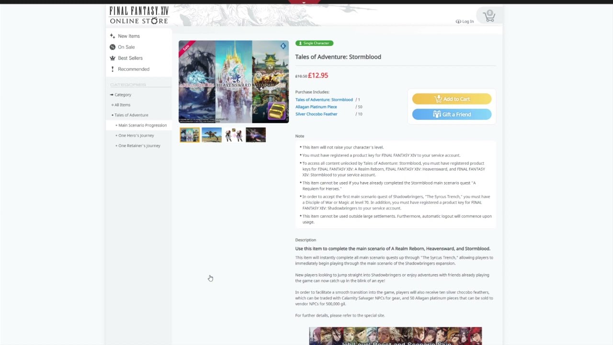Click the blue badge on product image corner
613x345 pixels.
click(x=283, y=46)
